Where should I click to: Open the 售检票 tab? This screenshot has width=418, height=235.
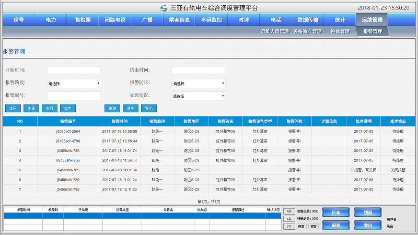[83, 20]
